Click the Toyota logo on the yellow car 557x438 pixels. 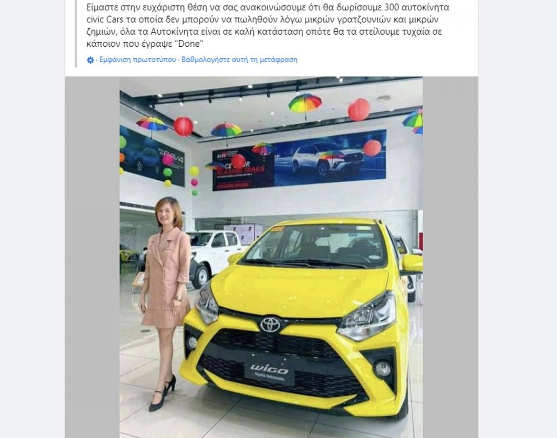[271, 325]
